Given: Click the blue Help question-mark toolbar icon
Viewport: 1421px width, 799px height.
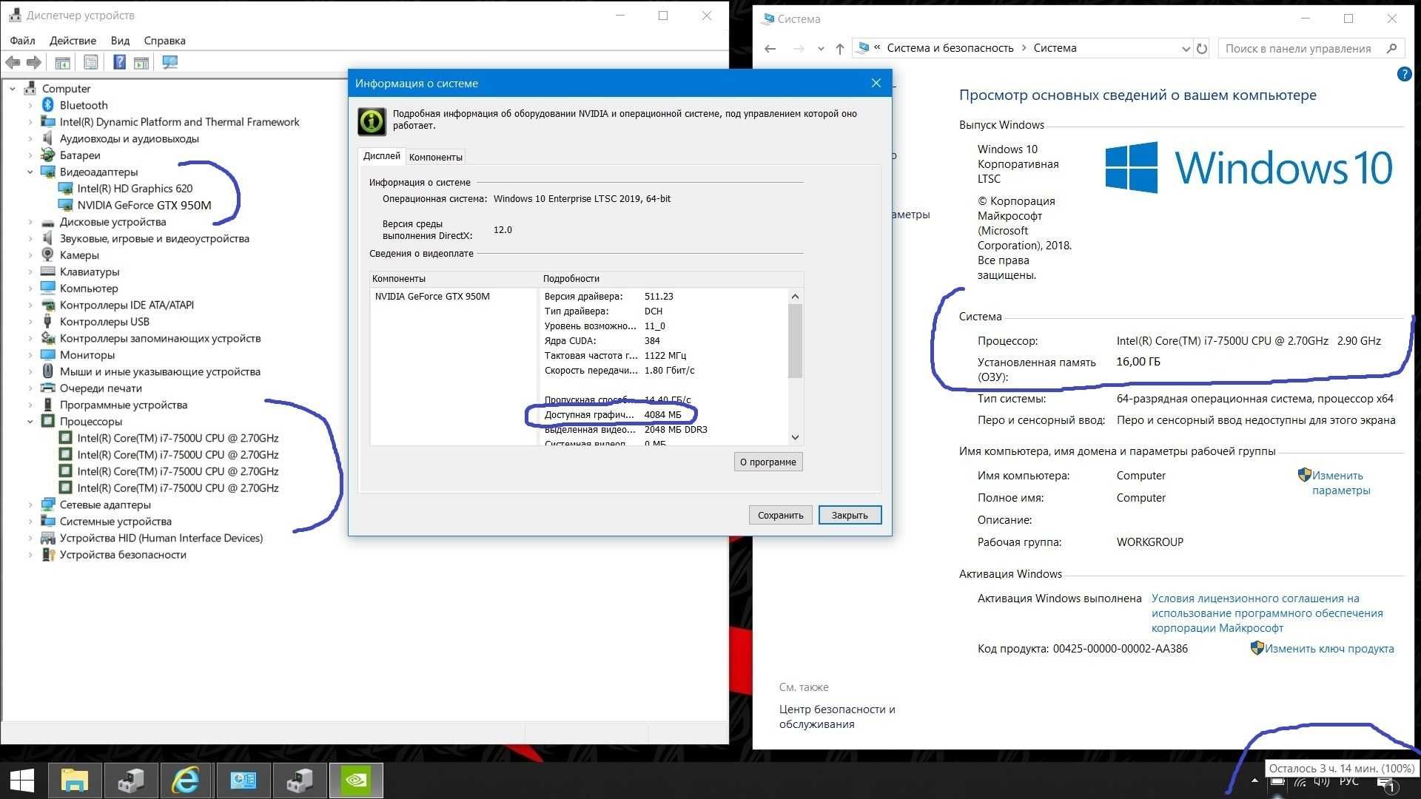Looking at the screenshot, I should pos(119,62).
